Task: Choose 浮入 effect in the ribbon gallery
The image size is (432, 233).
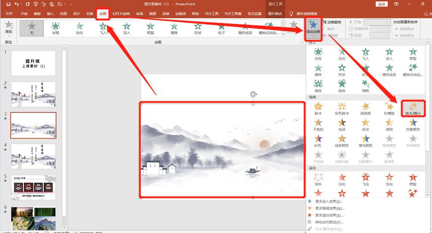Action: pos(127,28)
